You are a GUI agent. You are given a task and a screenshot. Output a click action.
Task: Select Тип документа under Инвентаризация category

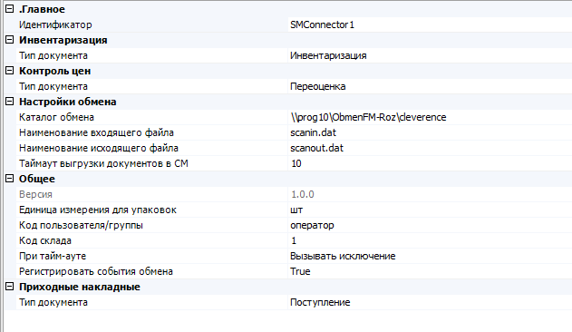tap(53, 55)
